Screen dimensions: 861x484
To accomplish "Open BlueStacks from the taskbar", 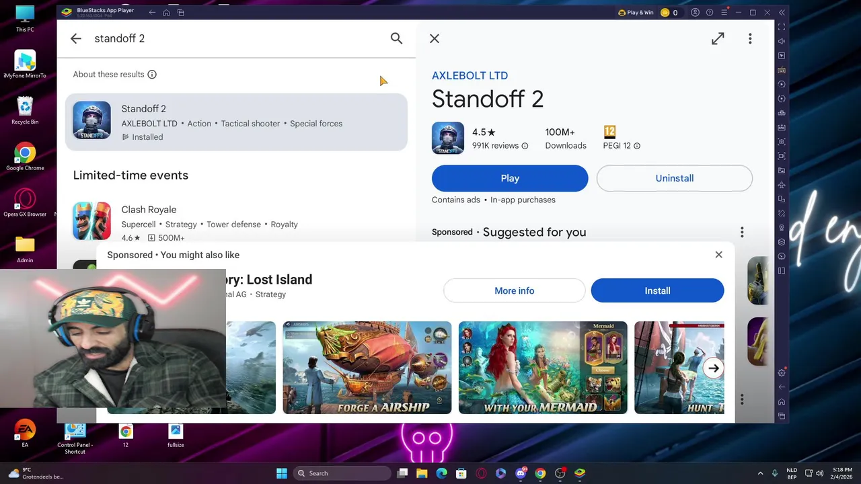I will pos(580,473).
